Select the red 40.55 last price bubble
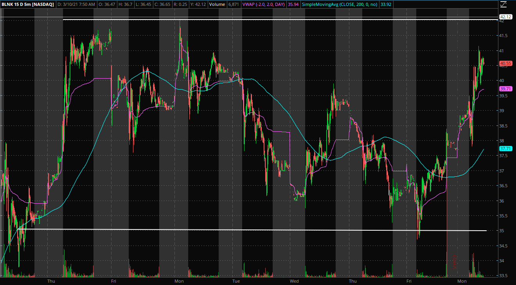Screen dimensions: 516x285 point(506,63)
